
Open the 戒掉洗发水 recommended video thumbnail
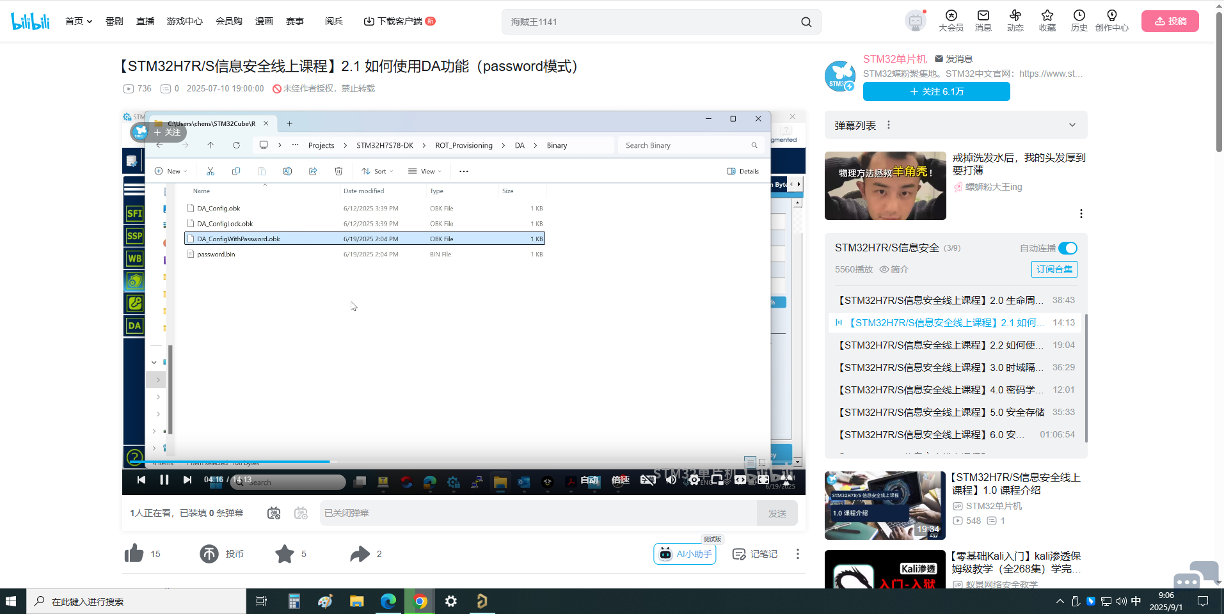click(885, 185)
